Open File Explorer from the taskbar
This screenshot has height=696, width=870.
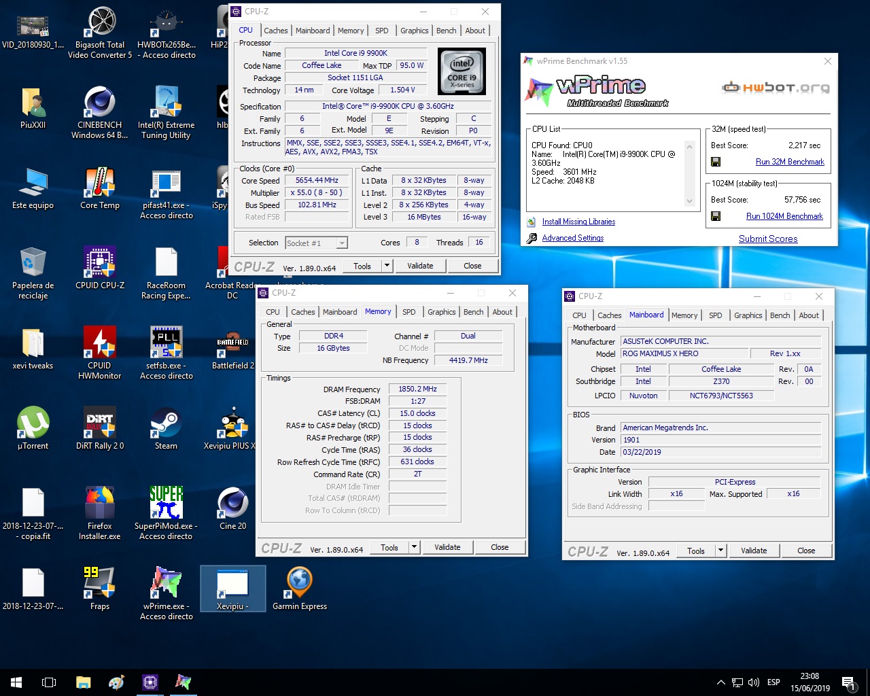click(x=83, y=682)
